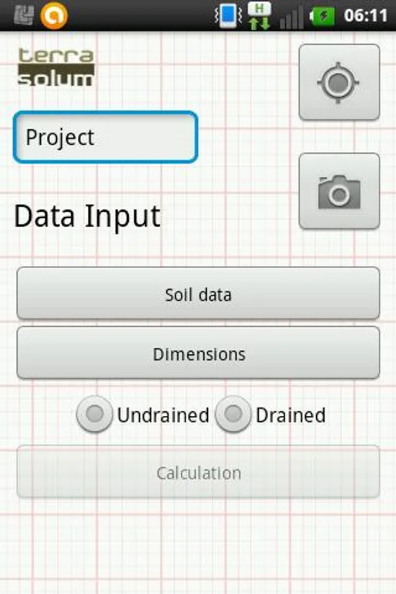The width and height of the screenshot is (396, 594).
Task: Tap the Project placeholder text
Action: tap(60, 137)
